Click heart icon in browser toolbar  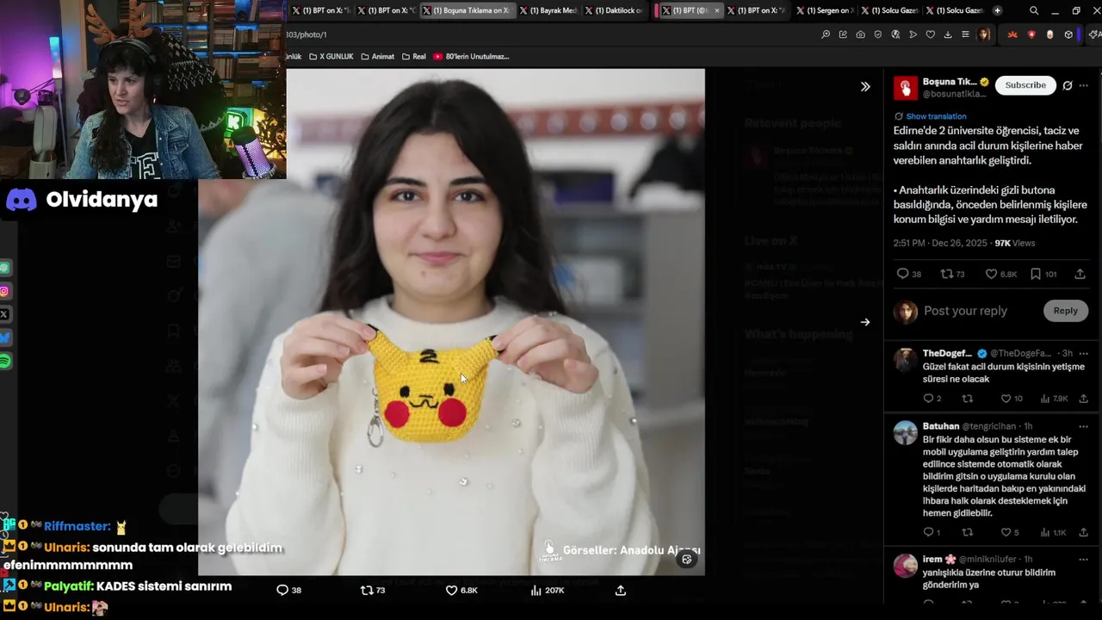point(931,34)
